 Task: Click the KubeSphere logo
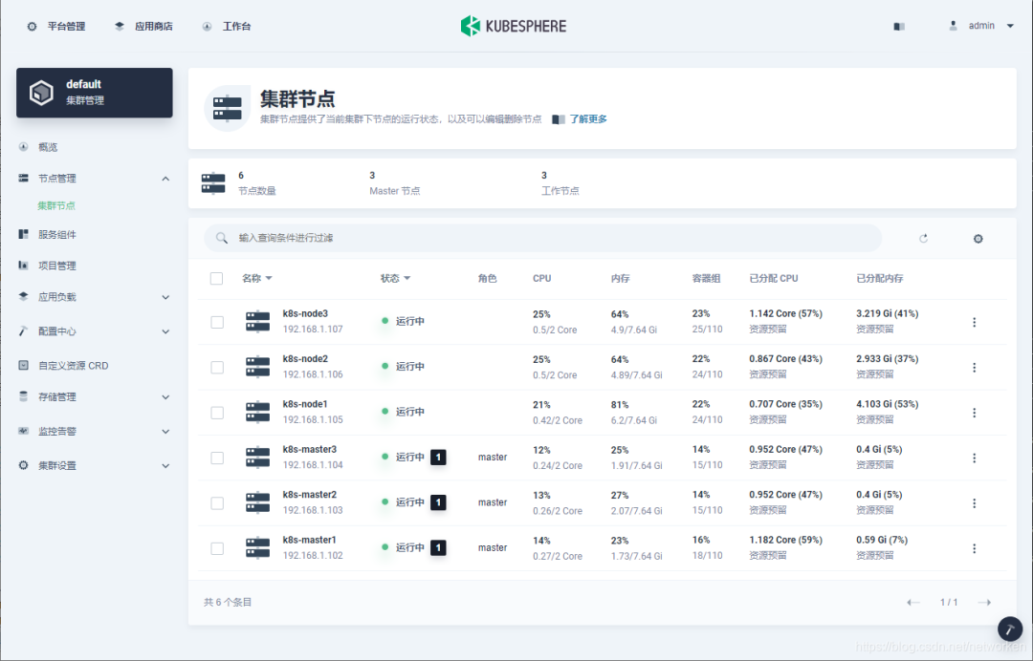click(514, 26)
